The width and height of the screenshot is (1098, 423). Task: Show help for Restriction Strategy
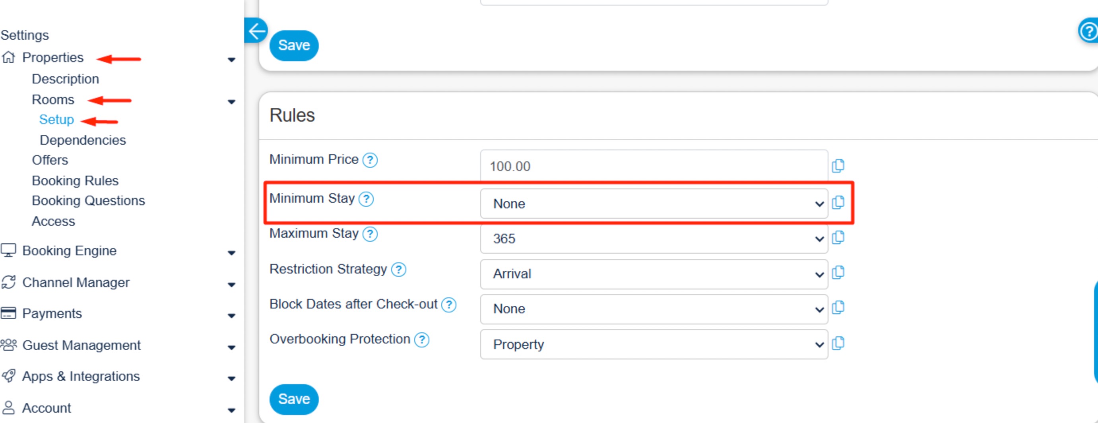click(x=398, y=270)
